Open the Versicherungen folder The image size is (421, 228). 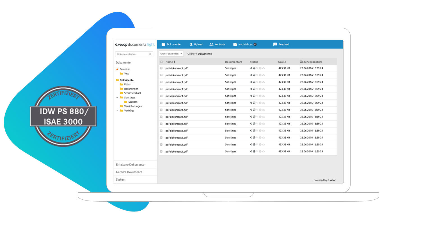click(133, 106)
